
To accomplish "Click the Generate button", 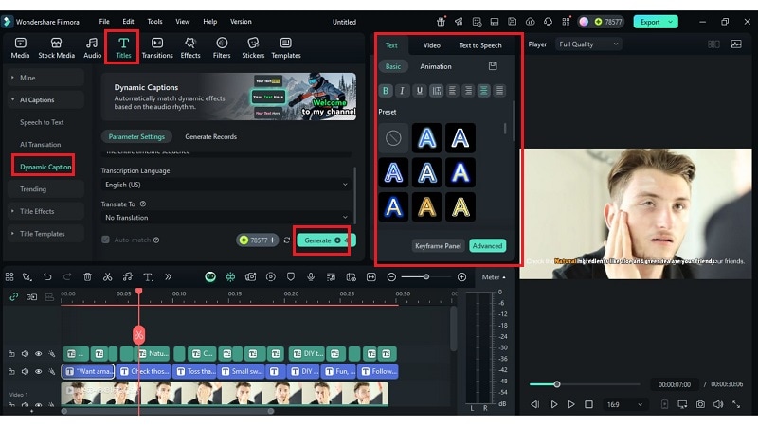I will coord(326,240).
